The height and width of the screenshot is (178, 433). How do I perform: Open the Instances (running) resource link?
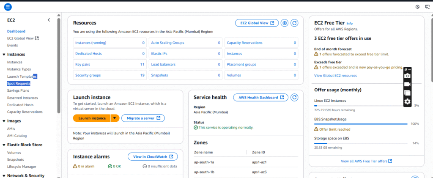tap(91, 43)
